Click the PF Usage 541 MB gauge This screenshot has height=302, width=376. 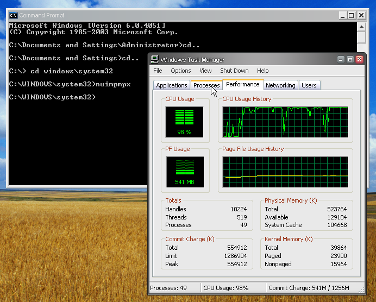[185, 172]
